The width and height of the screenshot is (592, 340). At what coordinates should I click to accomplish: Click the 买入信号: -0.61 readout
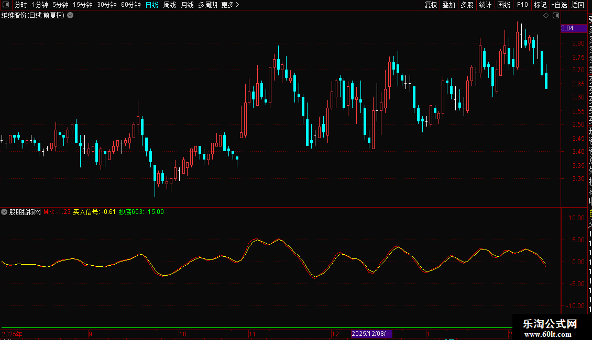[x=94, y=212]
